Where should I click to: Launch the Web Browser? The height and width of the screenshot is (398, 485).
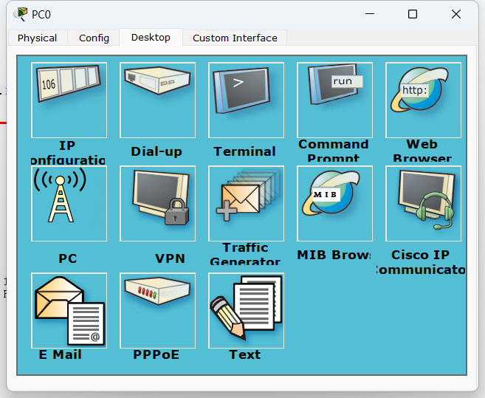coord(423,100)
